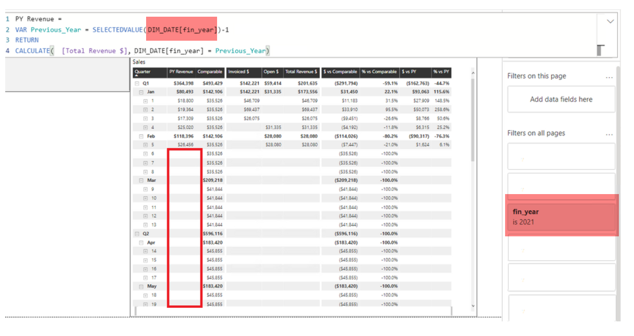This screenshot has width=634, height=336.
Task: Sort by Comparable column header
Action: 210,72
